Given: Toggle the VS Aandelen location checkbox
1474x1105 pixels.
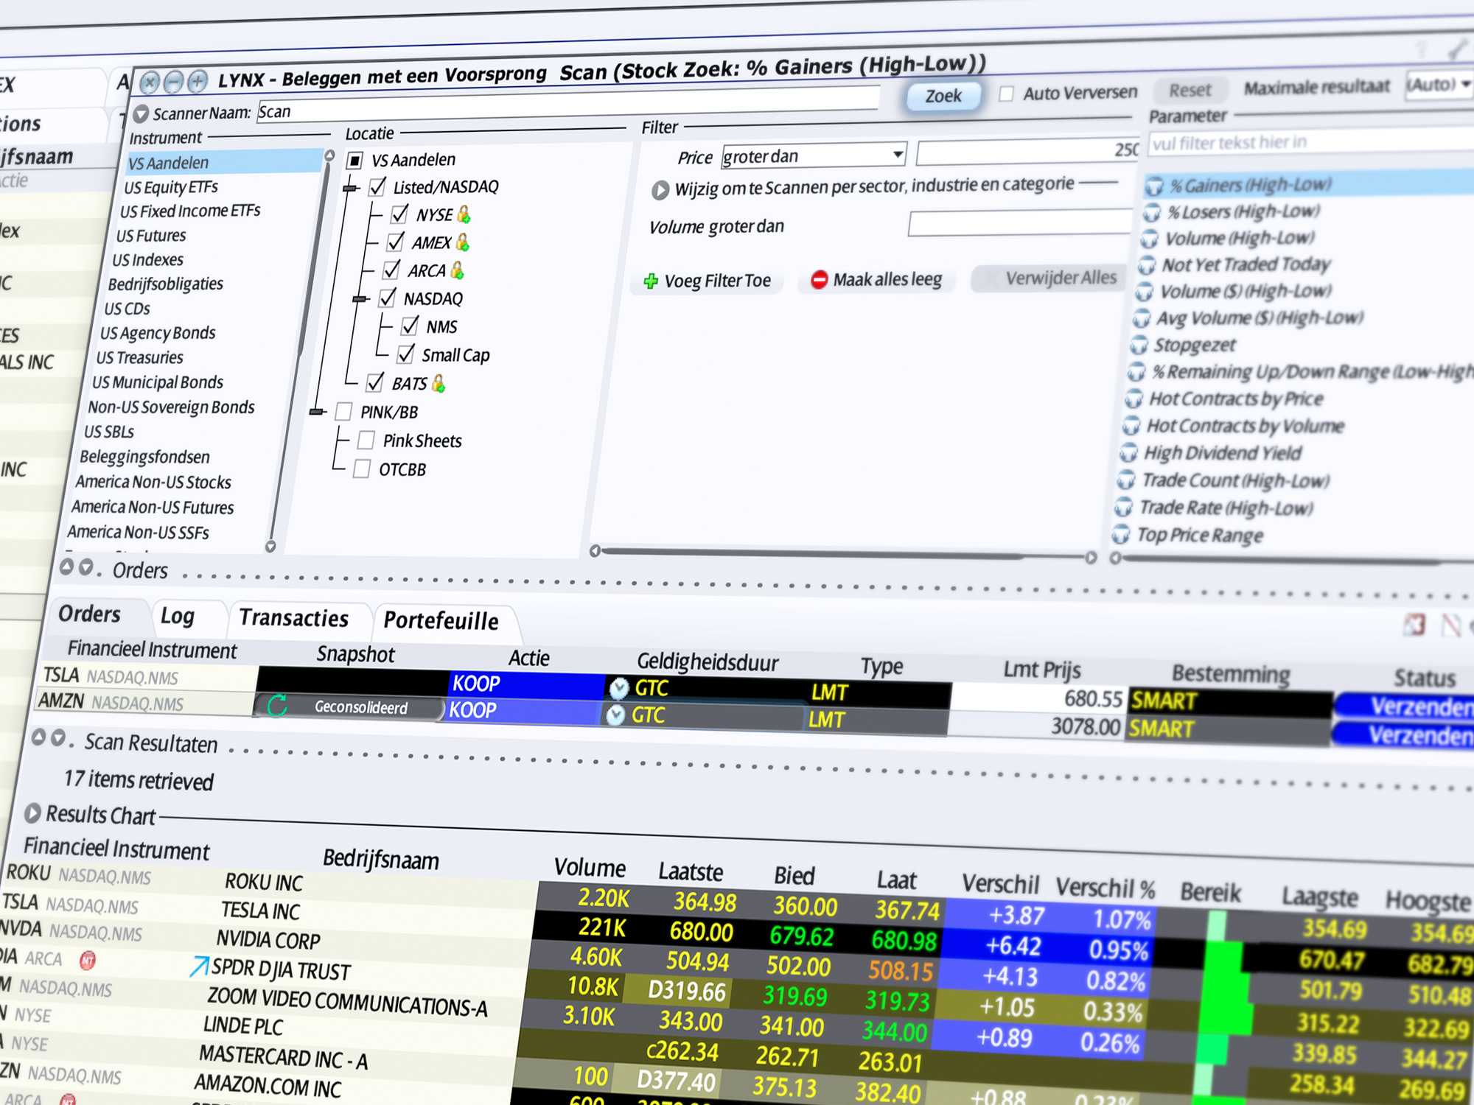Looking at the screenshot, I should click(x=355, y=161).
